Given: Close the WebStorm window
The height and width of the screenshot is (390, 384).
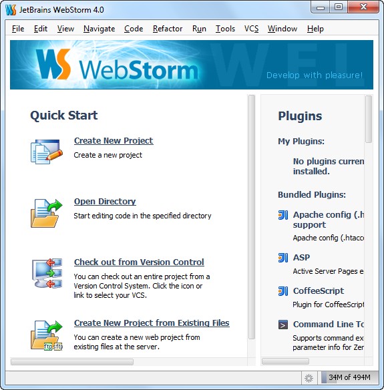Looking at the screenshot, I should [363, 7].
